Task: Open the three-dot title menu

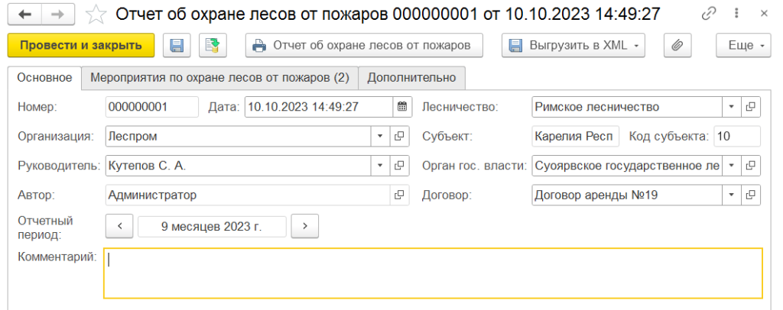Action: 738,14
